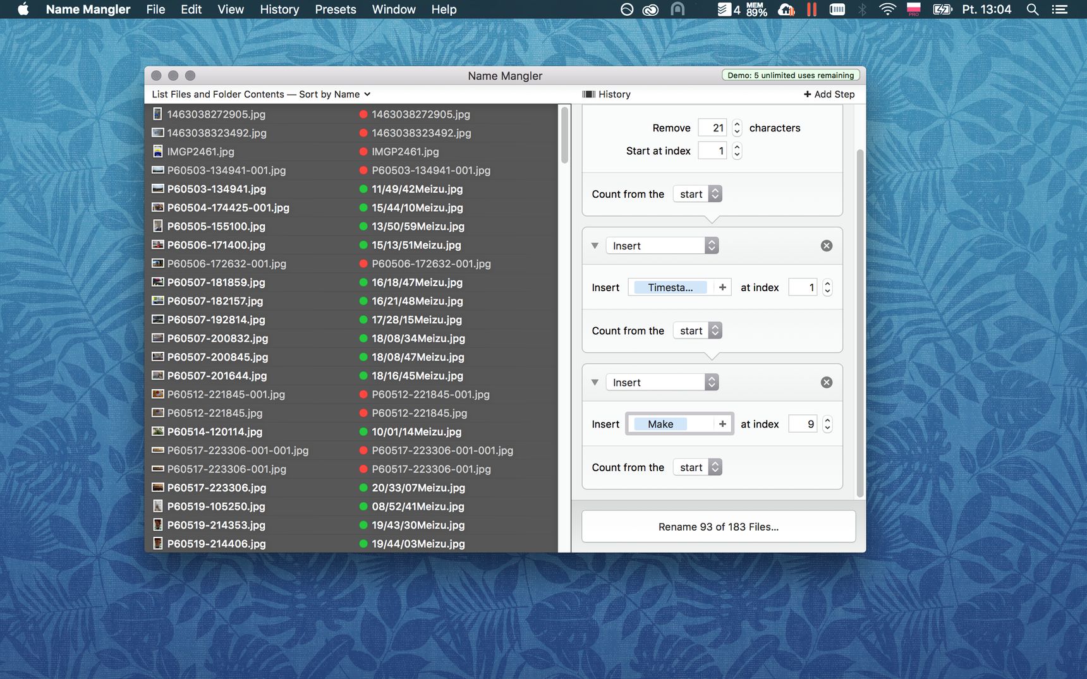Click the battery charging icon
The image size is (1087, 679).
(942, 9)
